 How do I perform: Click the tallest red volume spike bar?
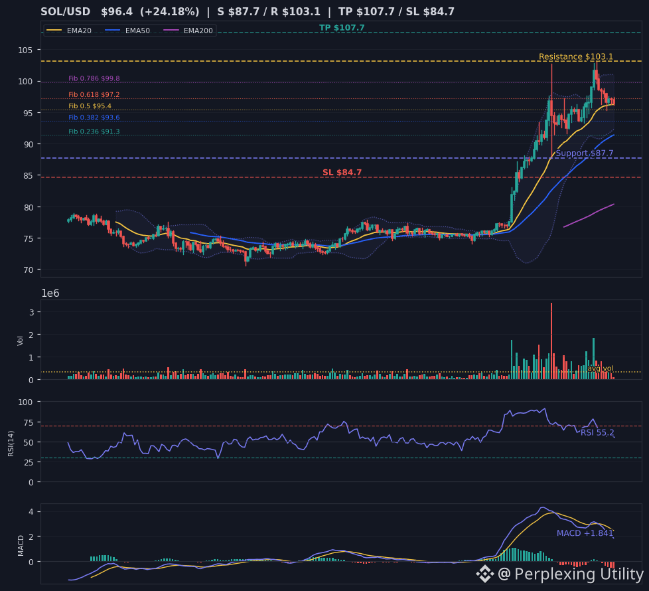coord(551,341)
